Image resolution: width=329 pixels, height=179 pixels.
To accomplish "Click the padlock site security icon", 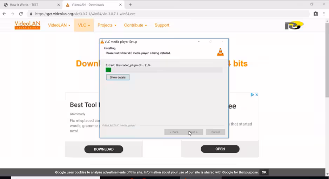I will click(x=31, y=14).
